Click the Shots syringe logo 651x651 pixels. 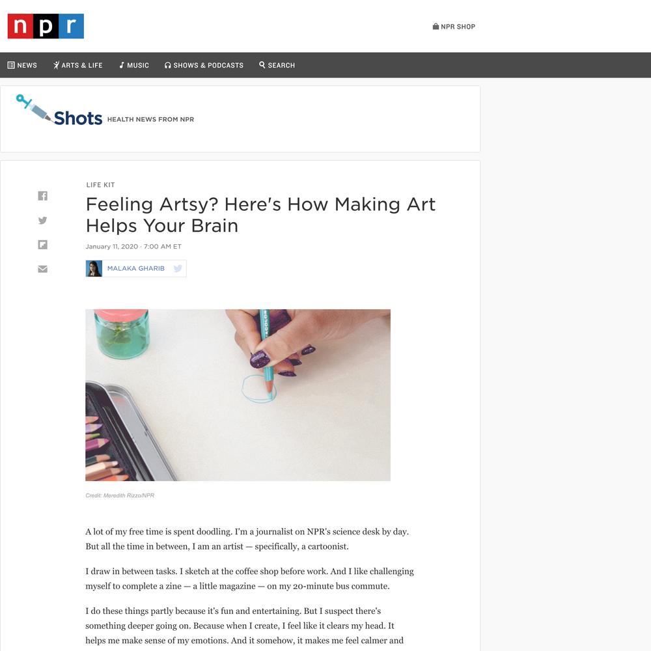34,108
